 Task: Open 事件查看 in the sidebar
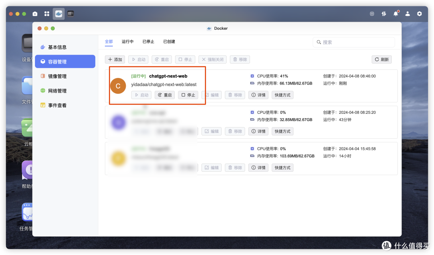(65, 105)
